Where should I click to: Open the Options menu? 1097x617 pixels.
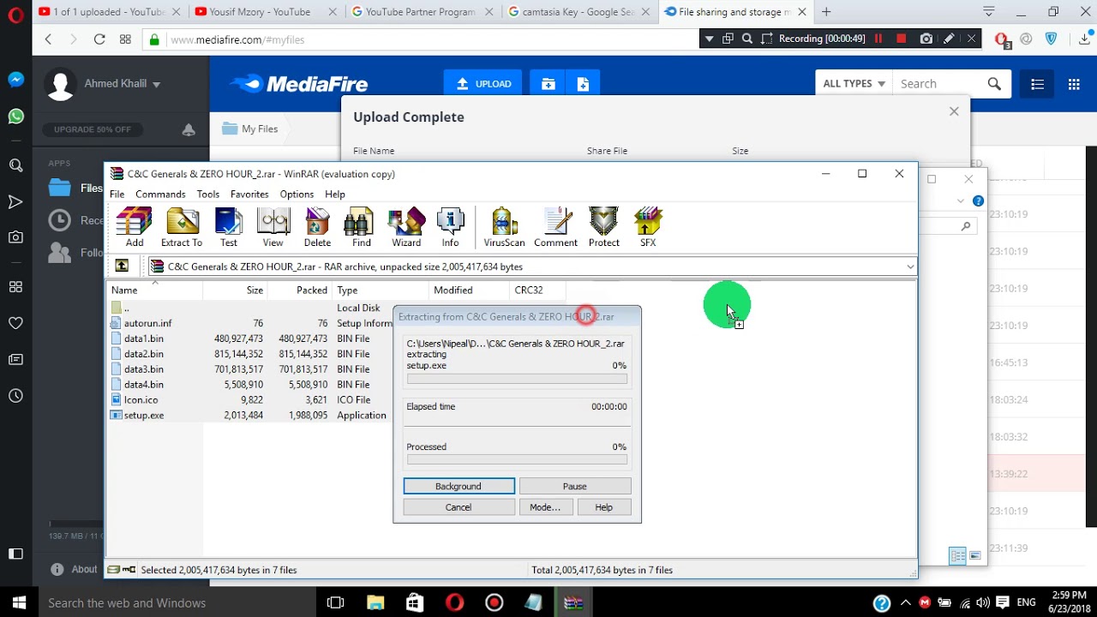click(x=297, y=195)
